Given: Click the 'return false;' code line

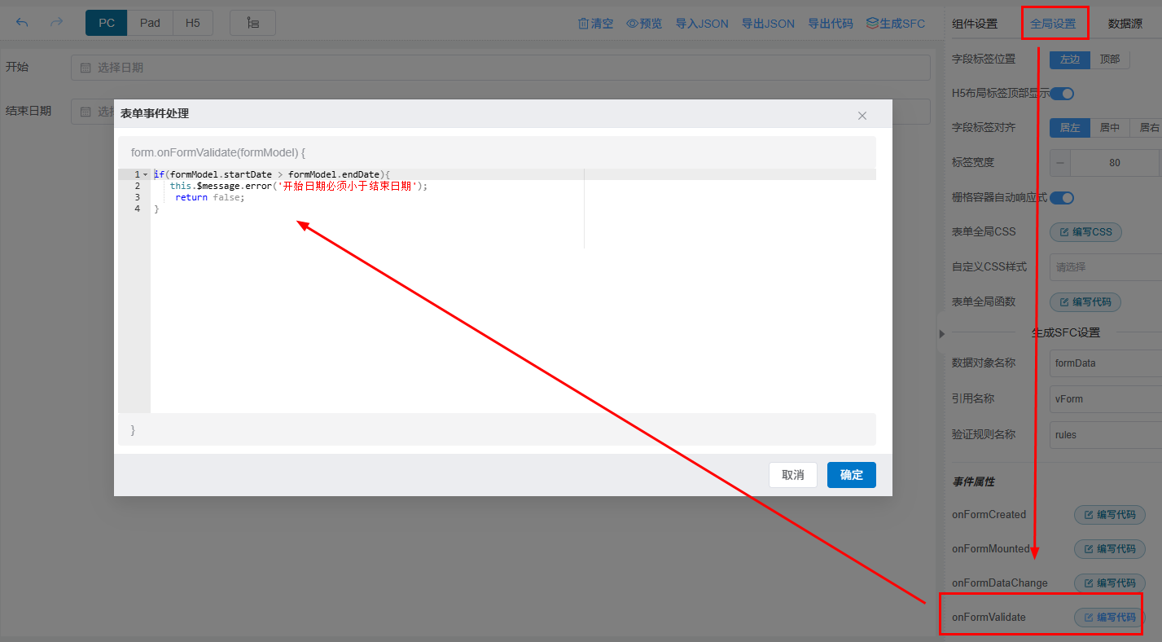Looking at the screenshot, I should pos(209,197).
